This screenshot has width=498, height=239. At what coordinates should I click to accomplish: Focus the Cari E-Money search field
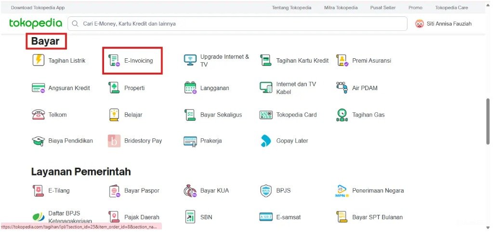237,24
